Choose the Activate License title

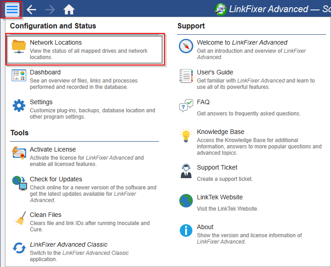pos(53,149)
